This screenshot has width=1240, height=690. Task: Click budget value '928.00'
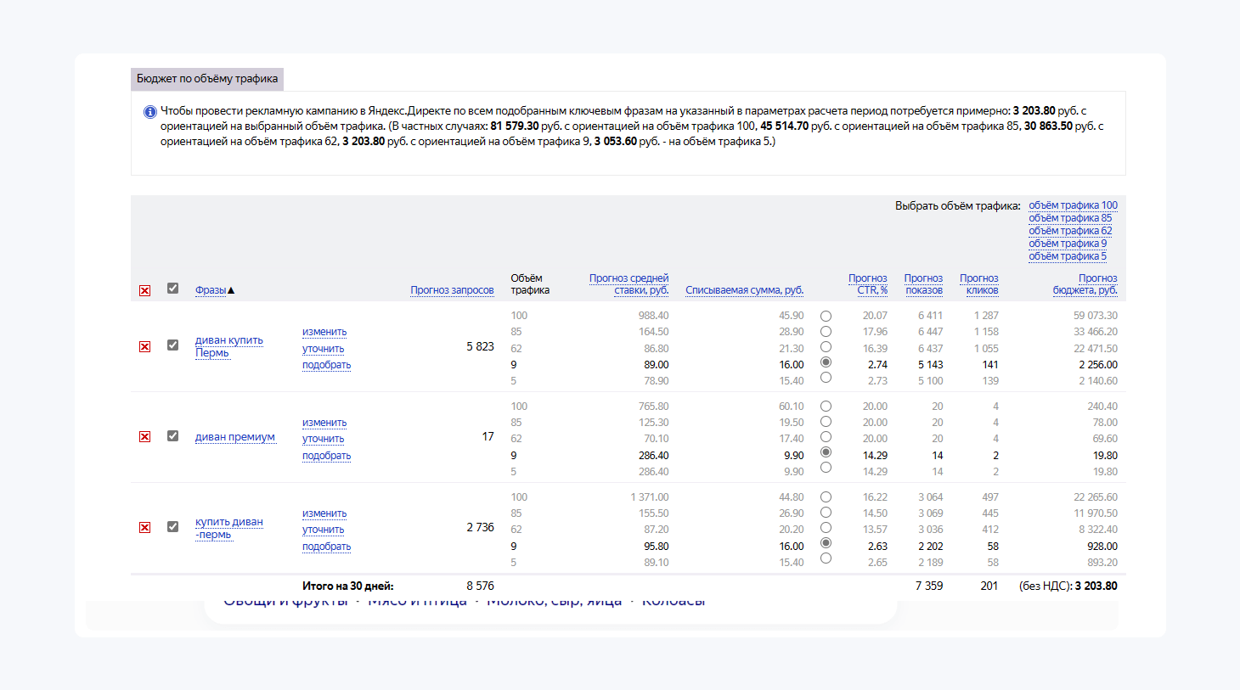[x=1102, y=547]
